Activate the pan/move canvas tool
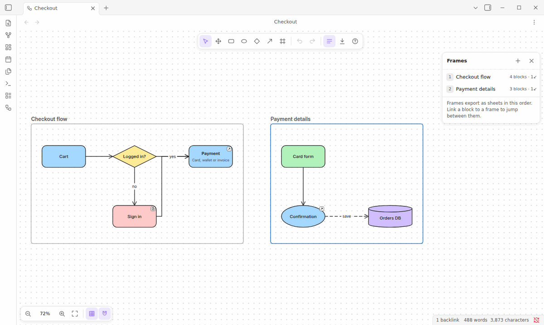Viewport: 544px width, 325px height. [218, 41]
